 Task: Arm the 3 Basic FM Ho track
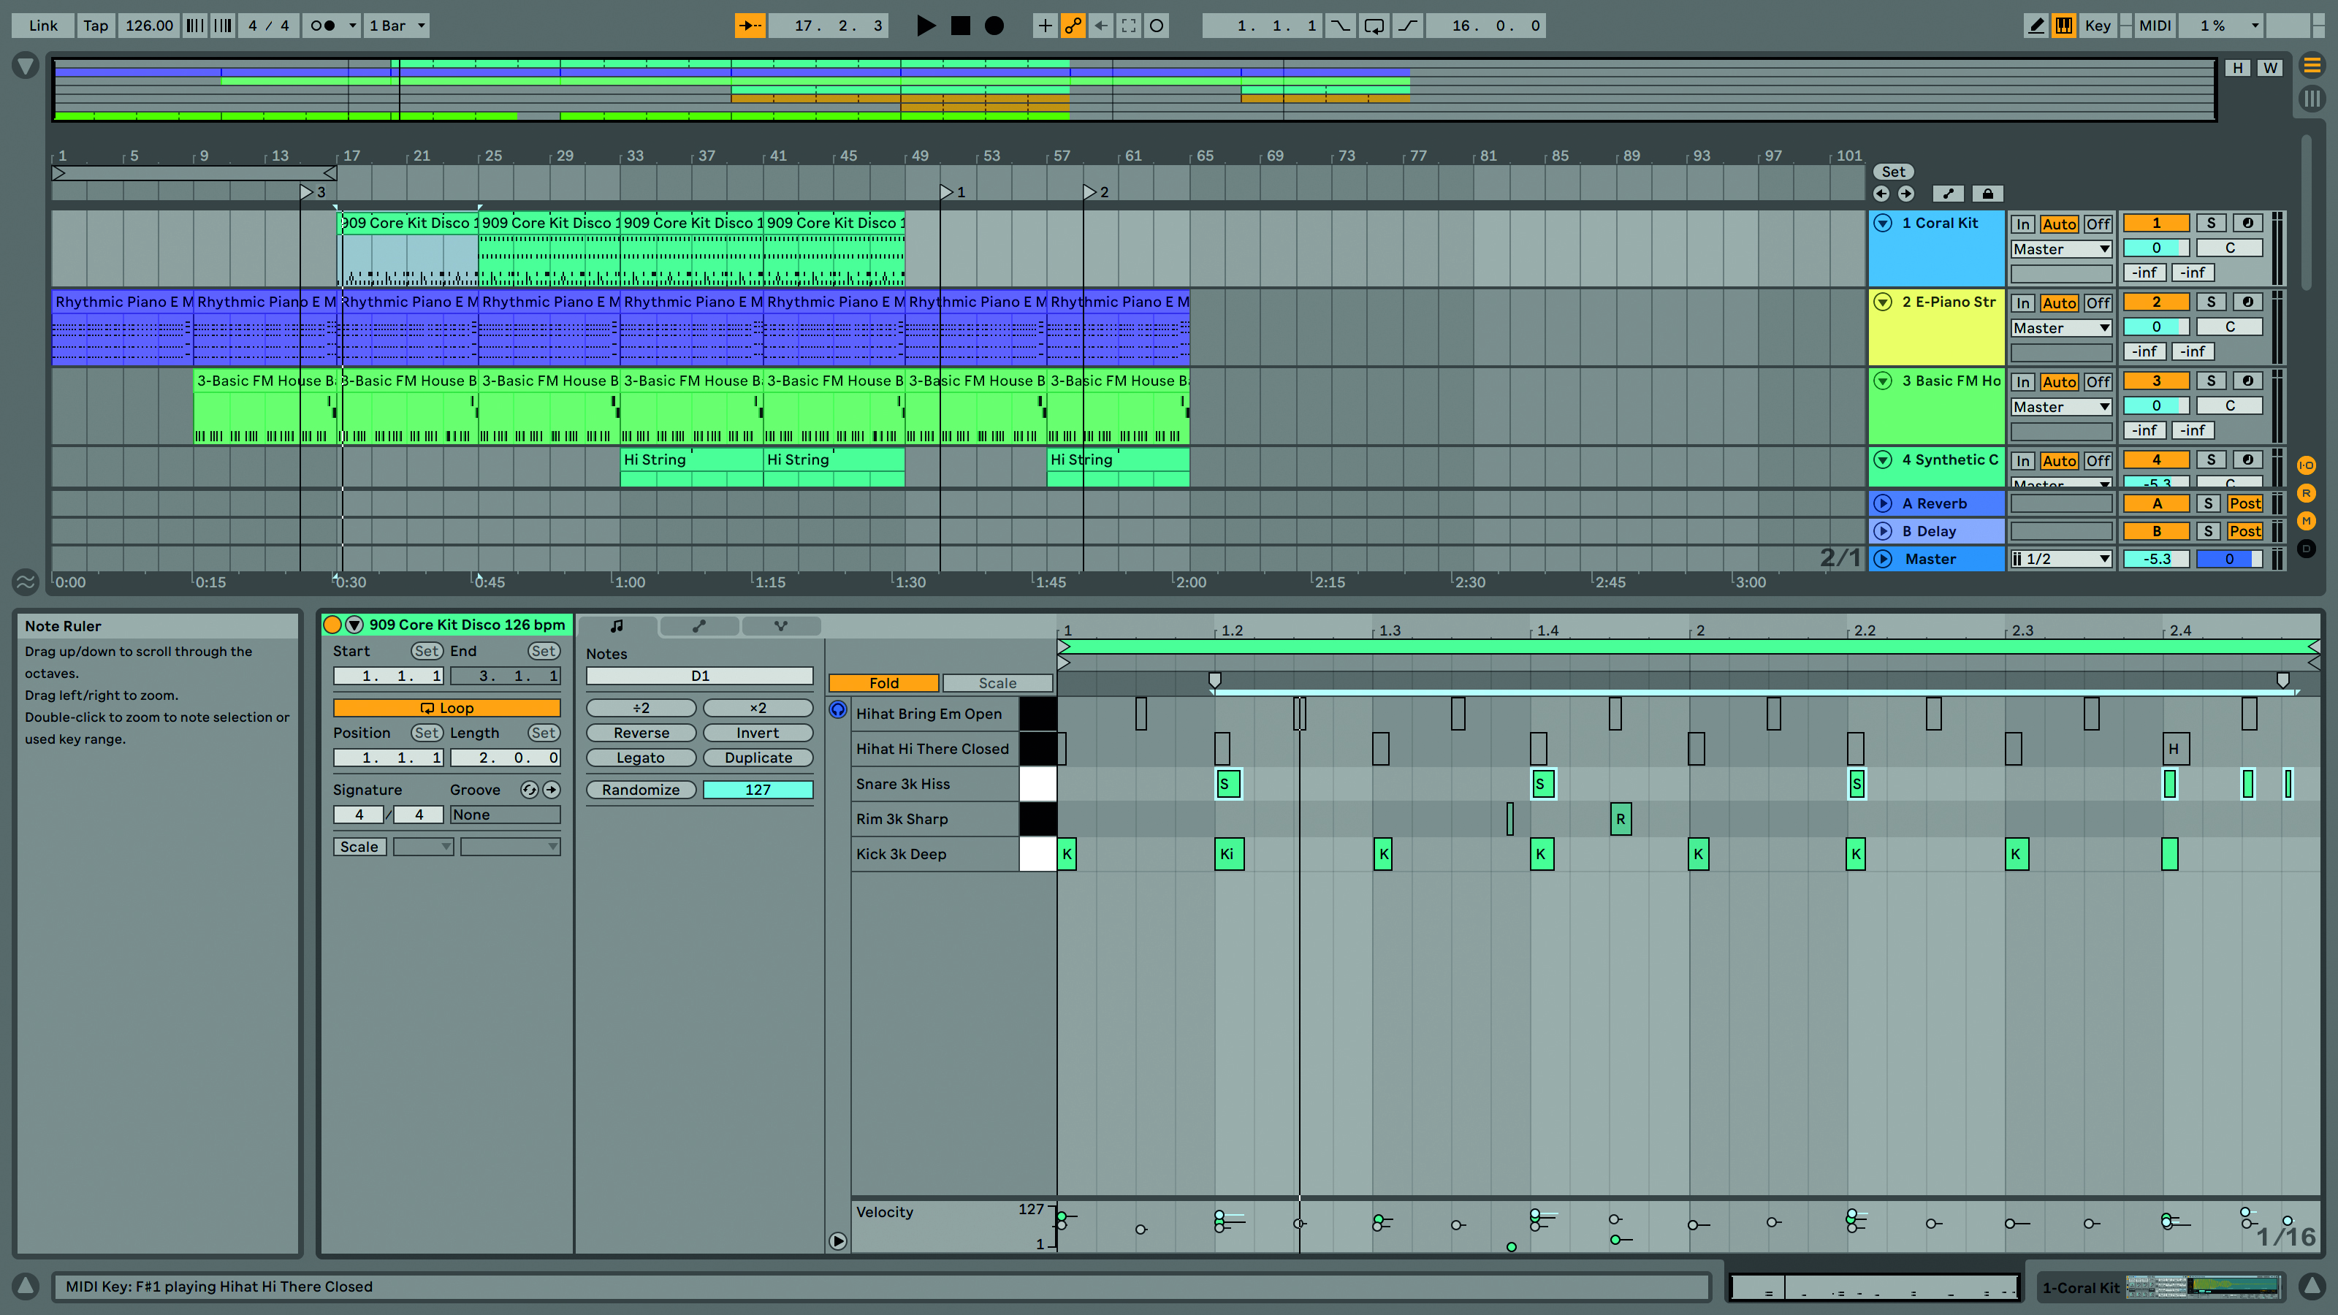pyautogui.click(x=2247, y=381)
